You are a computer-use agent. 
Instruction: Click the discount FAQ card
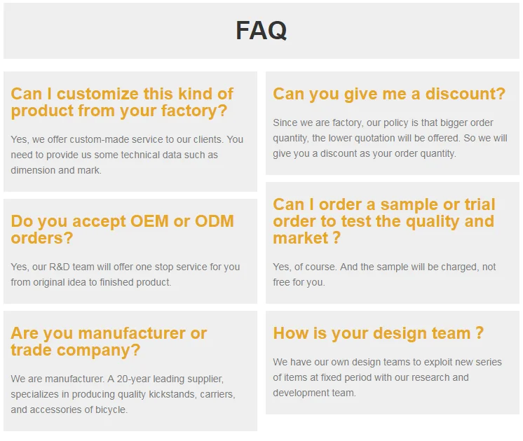point(393,123)
